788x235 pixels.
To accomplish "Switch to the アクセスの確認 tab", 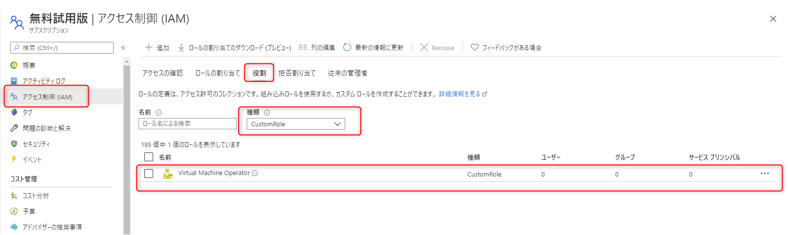I will click(x=163, y=73).
